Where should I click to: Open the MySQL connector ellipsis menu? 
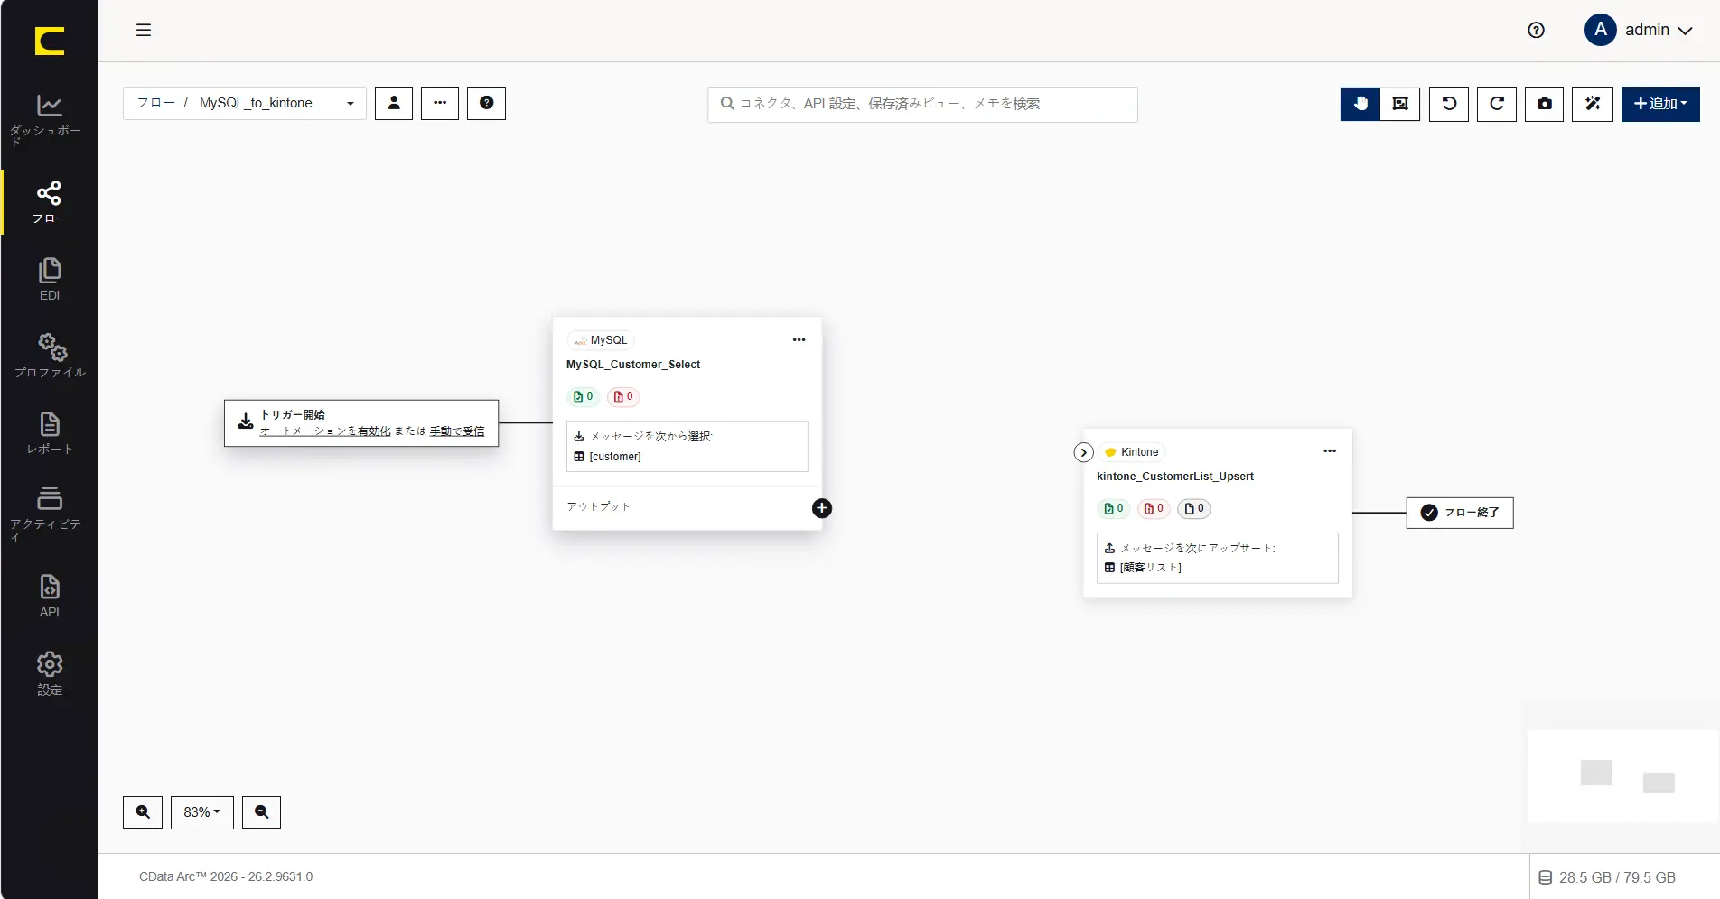coord(799,340)
